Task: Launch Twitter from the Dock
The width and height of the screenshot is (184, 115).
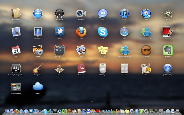Action: (x=31, y=111)
